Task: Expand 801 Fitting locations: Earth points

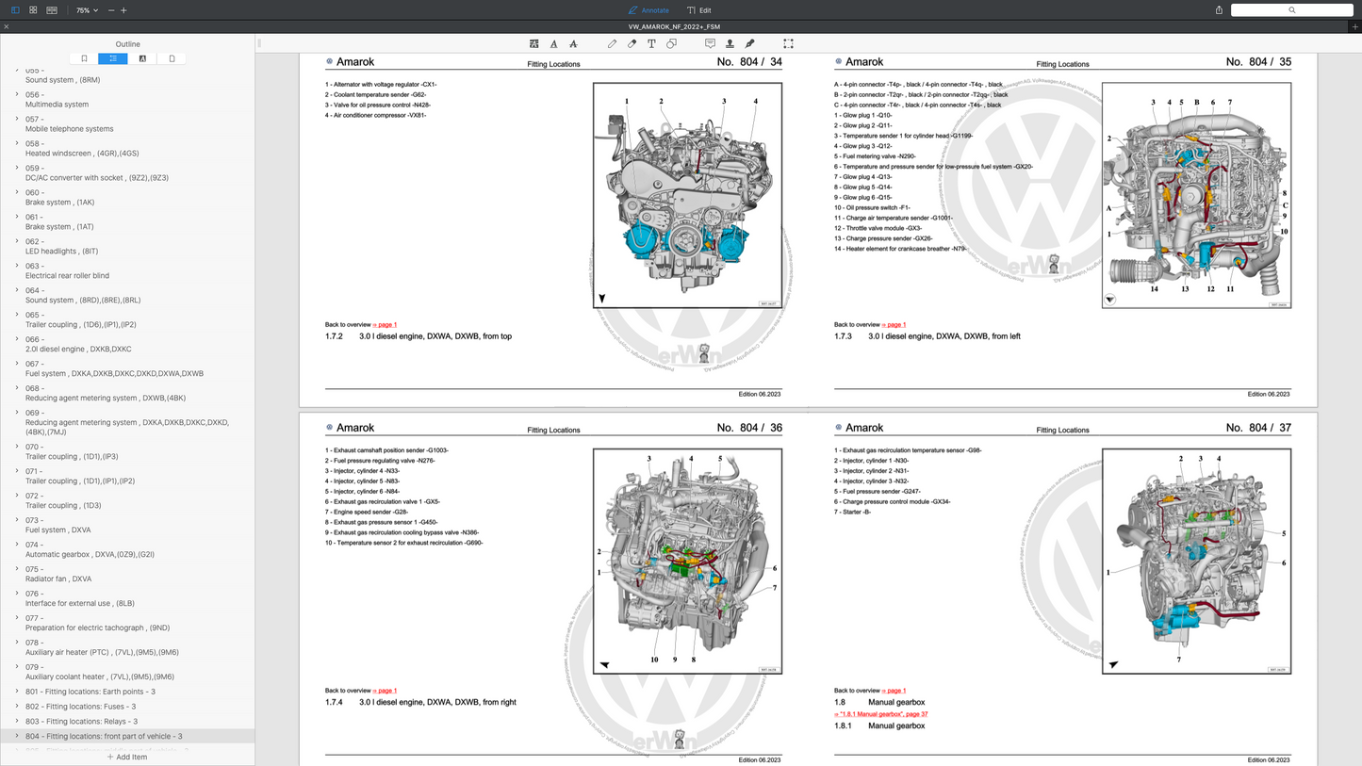Action: click(x=16, y=692)
